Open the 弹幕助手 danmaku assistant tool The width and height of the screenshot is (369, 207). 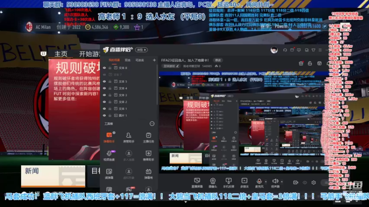click(109, 138)
